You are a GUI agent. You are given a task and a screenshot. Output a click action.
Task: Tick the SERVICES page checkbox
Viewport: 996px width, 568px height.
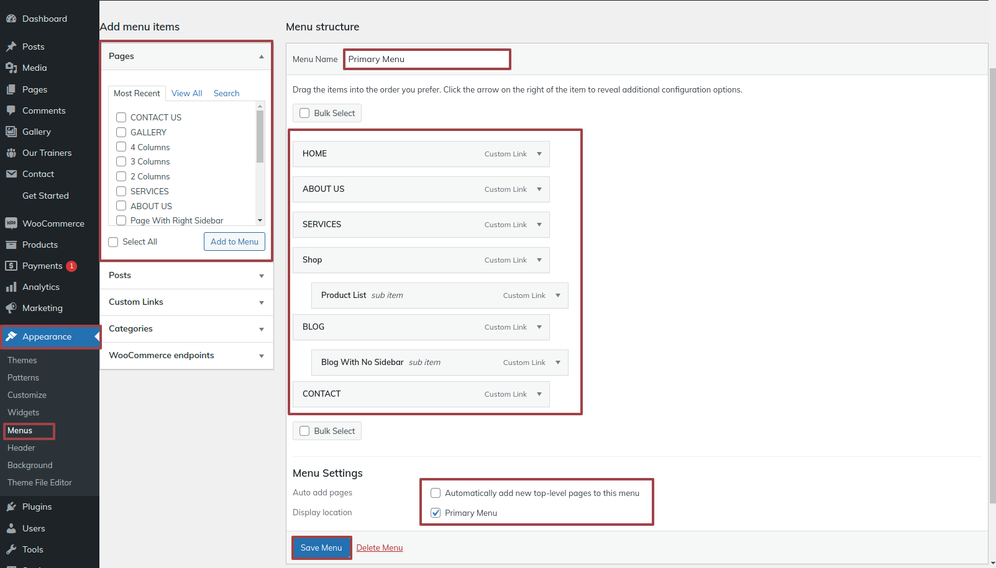(x=121, y=191)
